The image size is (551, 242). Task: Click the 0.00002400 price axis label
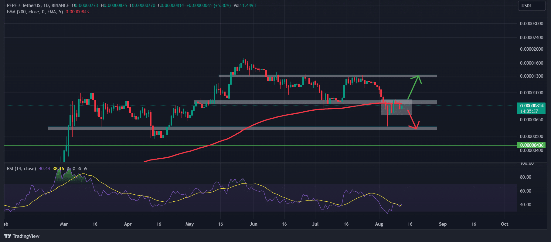(531, 38)
